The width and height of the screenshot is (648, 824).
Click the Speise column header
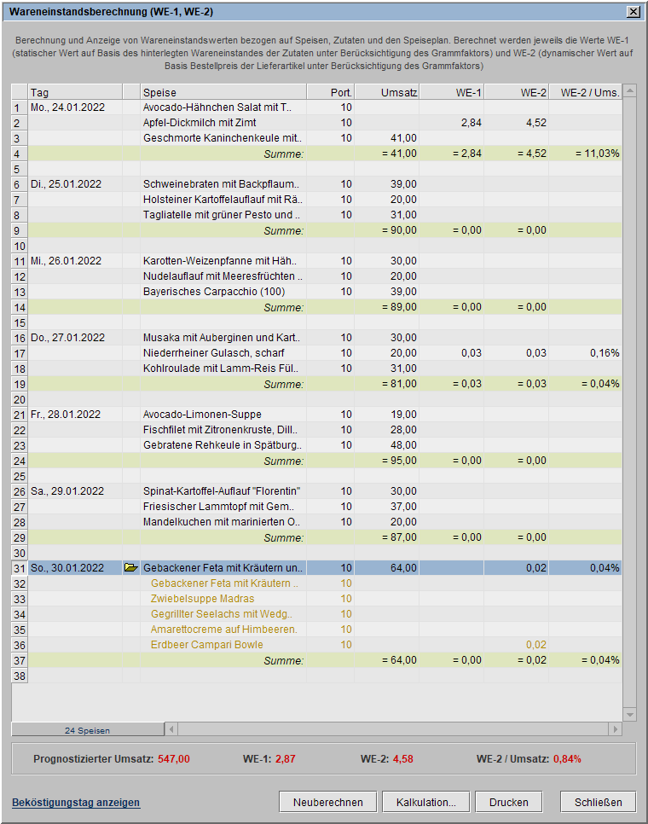[x=223, y=92]
